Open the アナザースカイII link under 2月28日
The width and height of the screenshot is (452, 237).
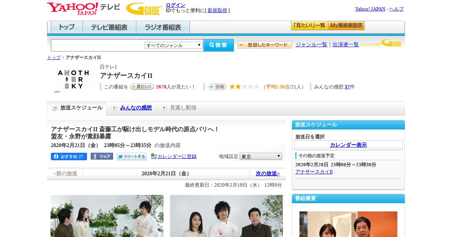314,172
